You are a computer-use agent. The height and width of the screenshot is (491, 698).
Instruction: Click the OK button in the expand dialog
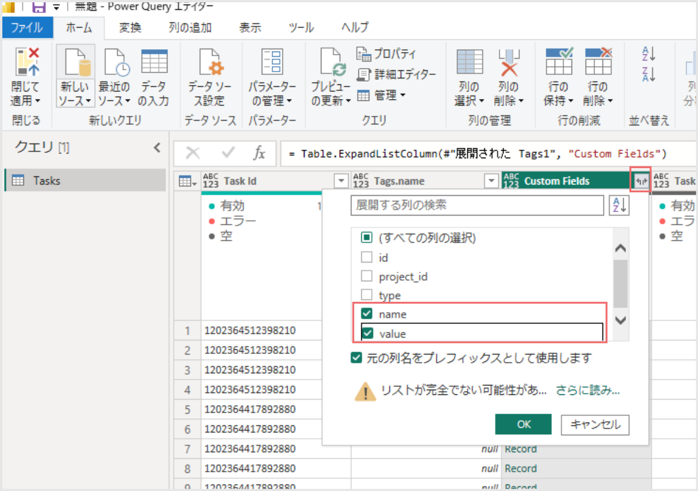point(523,424)
